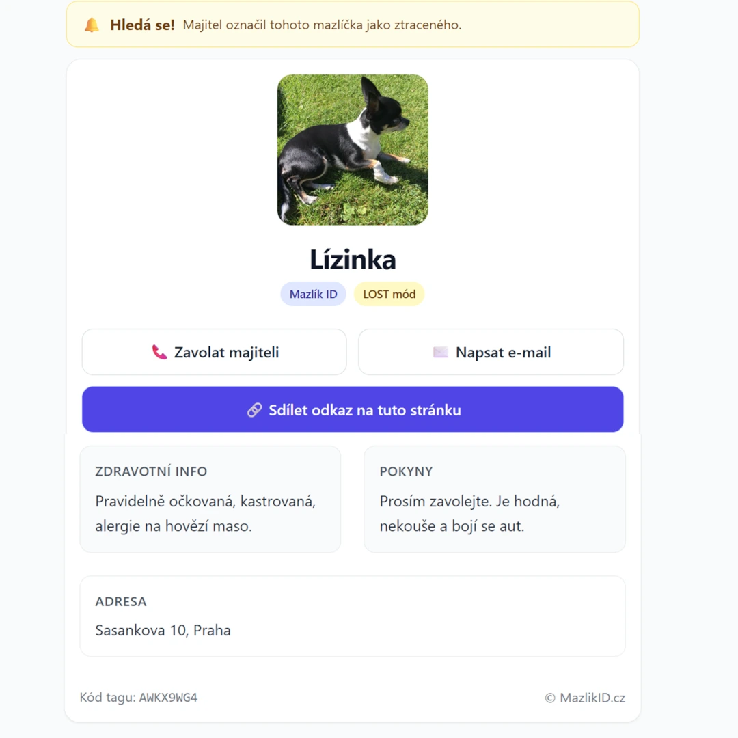Viewport: 738px width, 738px height.
Task: Click the LOST mód badge
Action: click(x=389, y=295)
